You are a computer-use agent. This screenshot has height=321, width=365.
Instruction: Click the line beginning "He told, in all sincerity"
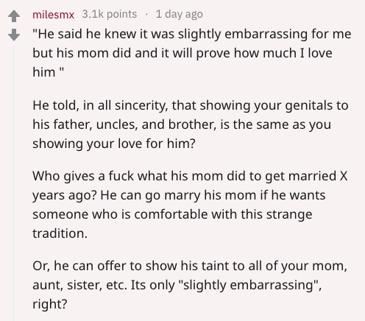click(191, 105)
